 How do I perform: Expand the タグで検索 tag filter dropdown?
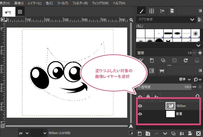point(192,20)
